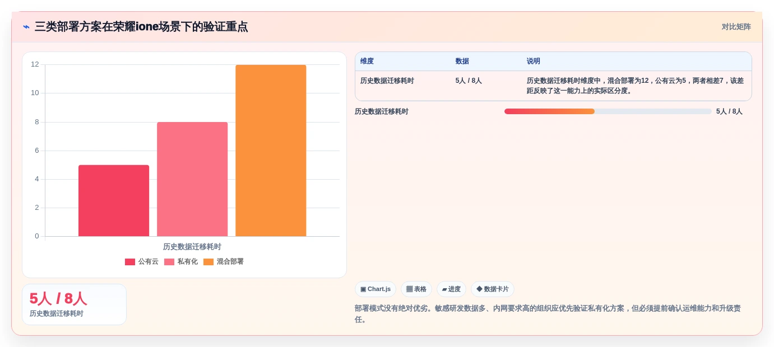
Task: Click the pink 私有化 legend swatch
Action: click(169, 262)
